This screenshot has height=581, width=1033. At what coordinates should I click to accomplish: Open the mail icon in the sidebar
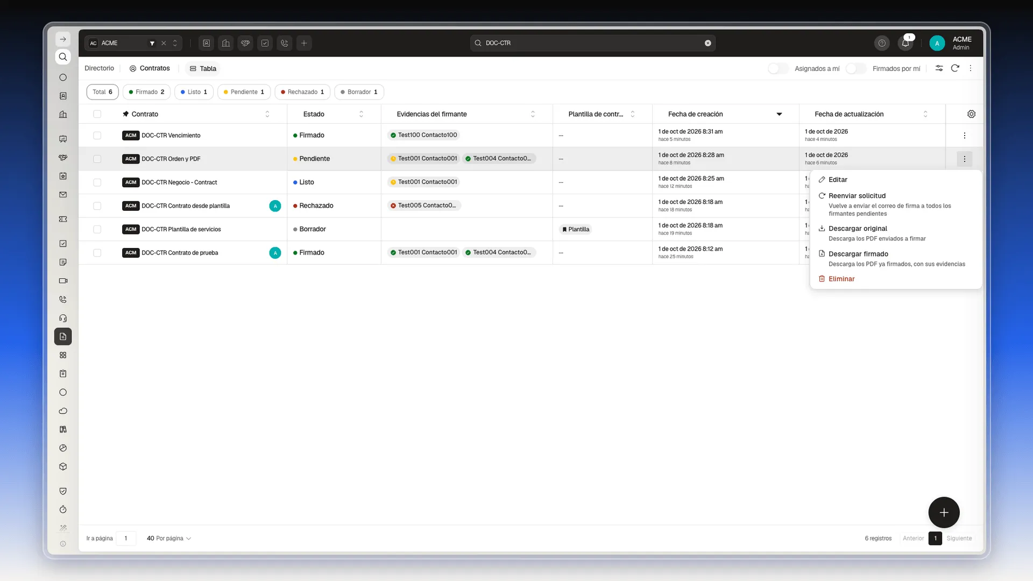(63, 195)
